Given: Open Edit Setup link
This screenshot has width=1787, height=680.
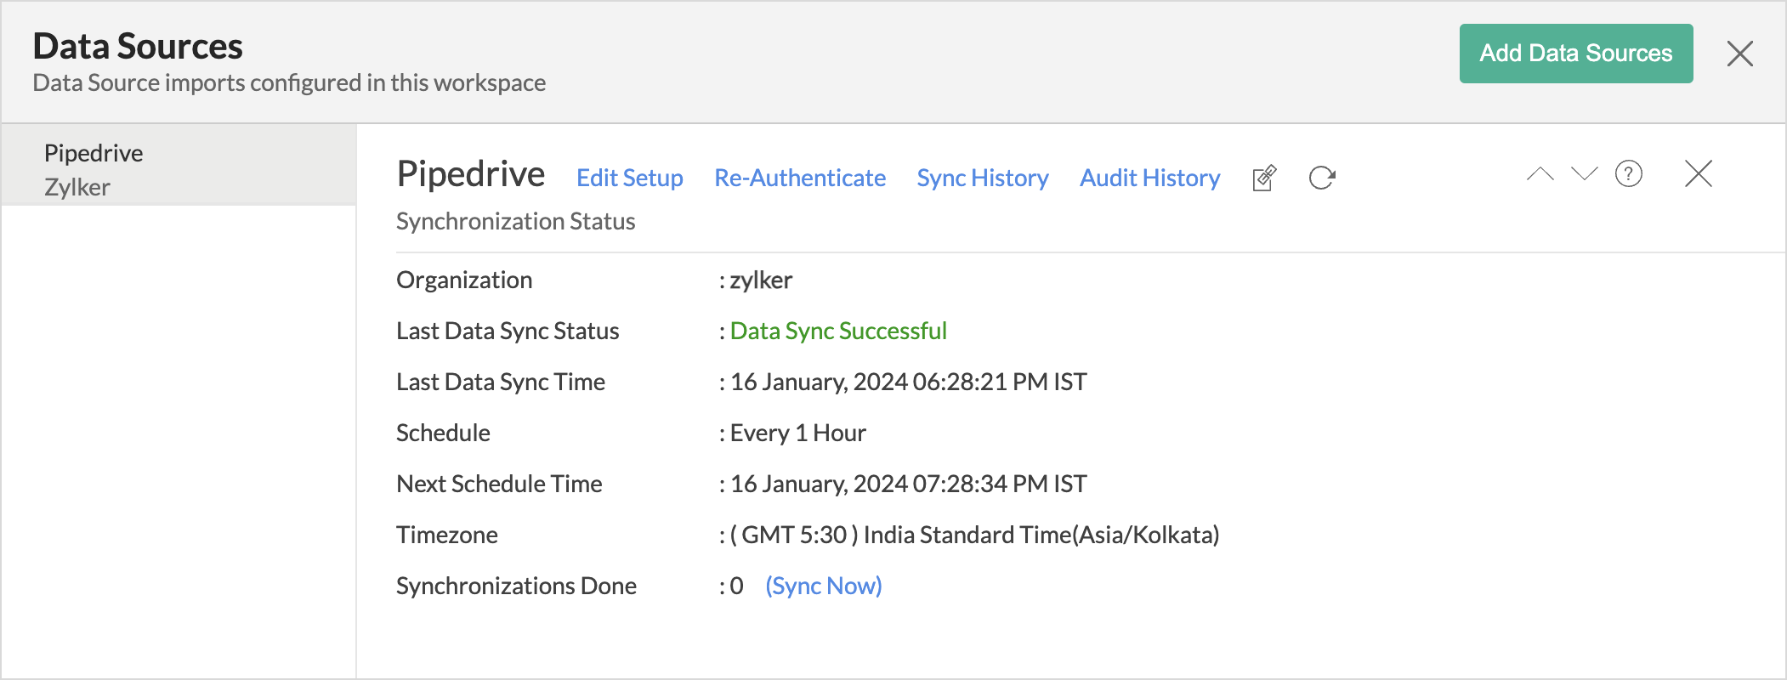Looking at the screenshot, I should (629, 178).
